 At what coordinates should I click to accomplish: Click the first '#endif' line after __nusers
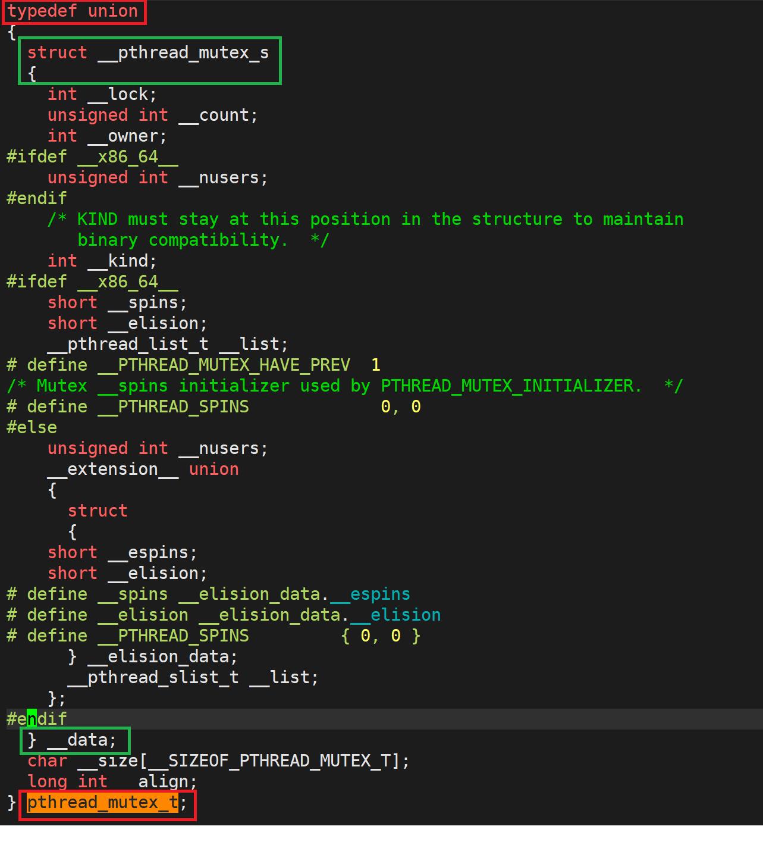tap(37, 199)
